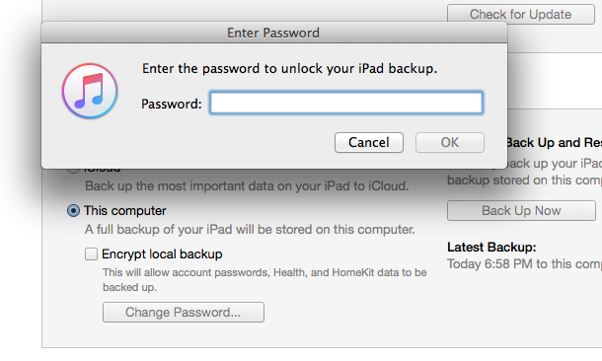Cancel the Enter Password dialog
The image size is (602, 361).
pos(368,143)
